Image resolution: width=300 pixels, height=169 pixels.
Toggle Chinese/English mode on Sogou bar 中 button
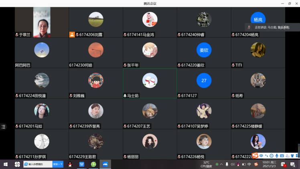(x=261, y=156)
